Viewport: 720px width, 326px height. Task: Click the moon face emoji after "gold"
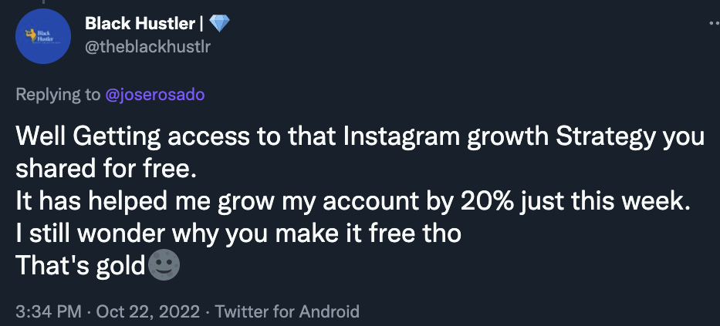click(164, 265)
